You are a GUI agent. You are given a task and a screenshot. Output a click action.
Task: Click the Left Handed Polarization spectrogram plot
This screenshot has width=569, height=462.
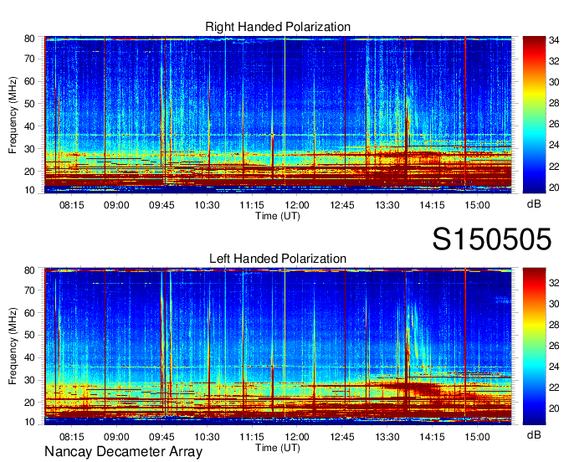coord(278,346)
